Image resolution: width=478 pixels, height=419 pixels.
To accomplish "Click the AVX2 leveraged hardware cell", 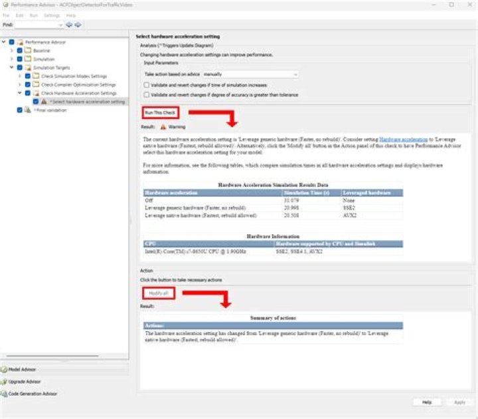I will (349, 215).
